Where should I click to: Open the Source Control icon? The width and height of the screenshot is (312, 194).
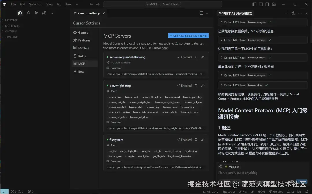coord(36,13)
